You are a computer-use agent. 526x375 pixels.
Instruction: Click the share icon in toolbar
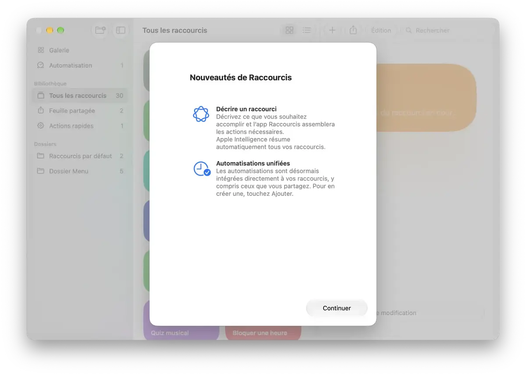[353, 30]
